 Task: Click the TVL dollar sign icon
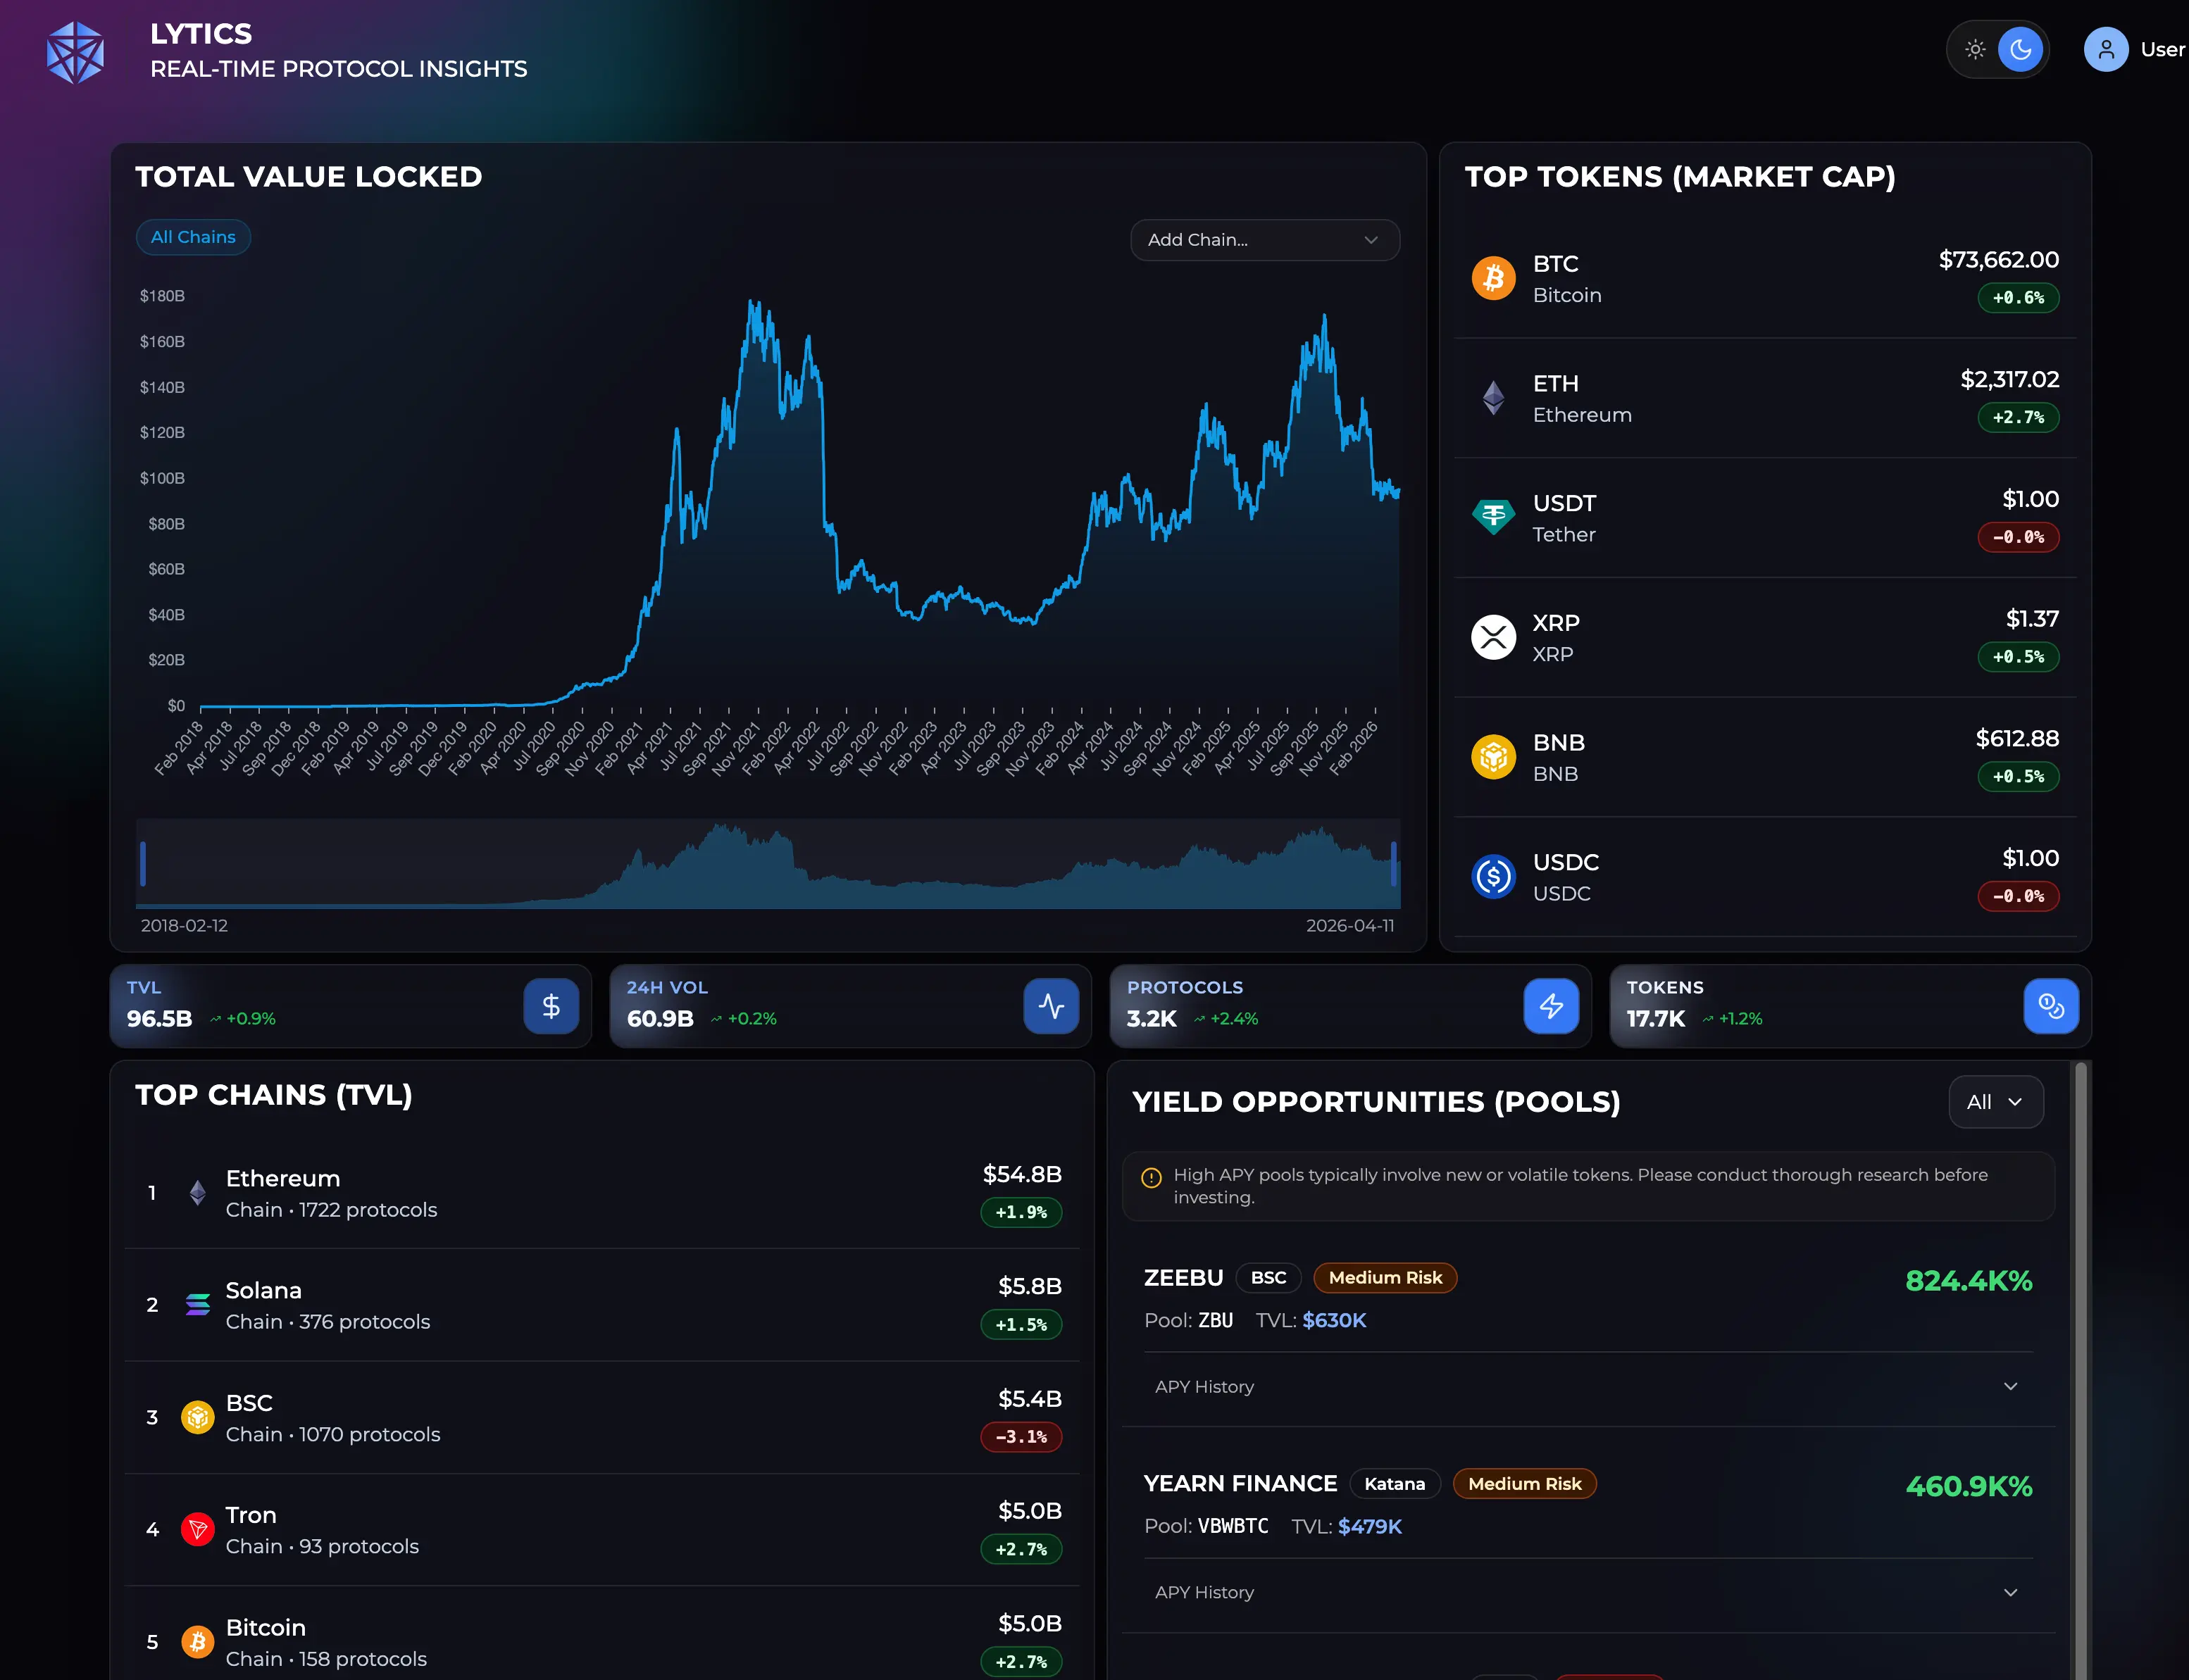click(551, 1006)
